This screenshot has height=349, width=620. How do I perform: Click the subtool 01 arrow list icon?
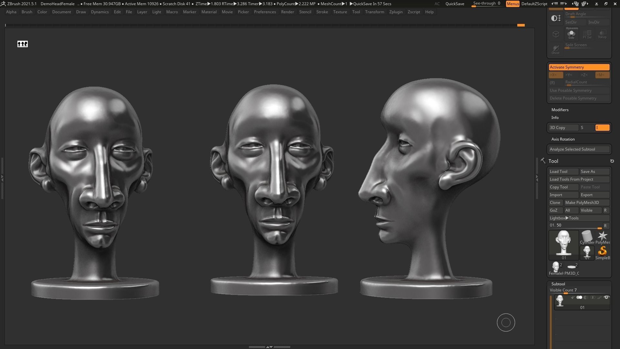click(573, 298)
